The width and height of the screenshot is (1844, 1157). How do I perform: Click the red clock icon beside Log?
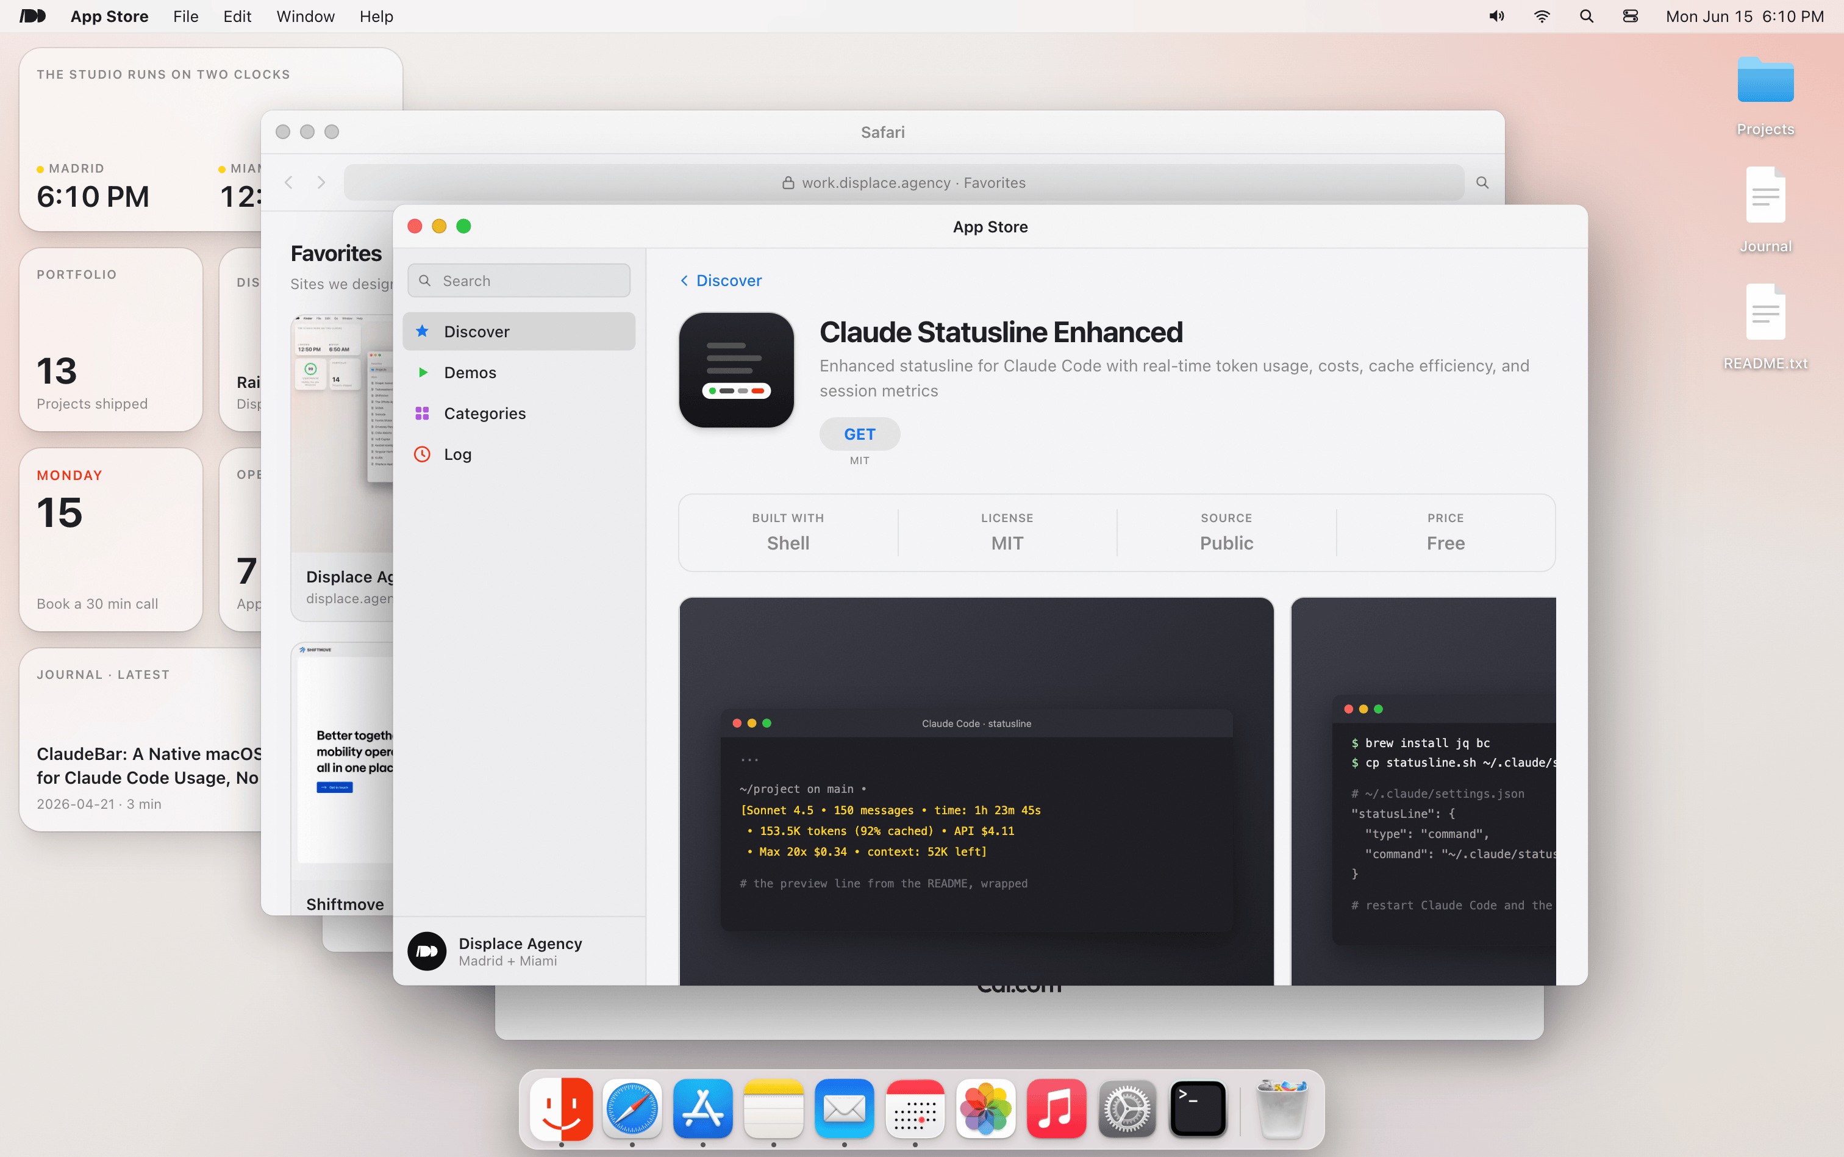point(422,454)
